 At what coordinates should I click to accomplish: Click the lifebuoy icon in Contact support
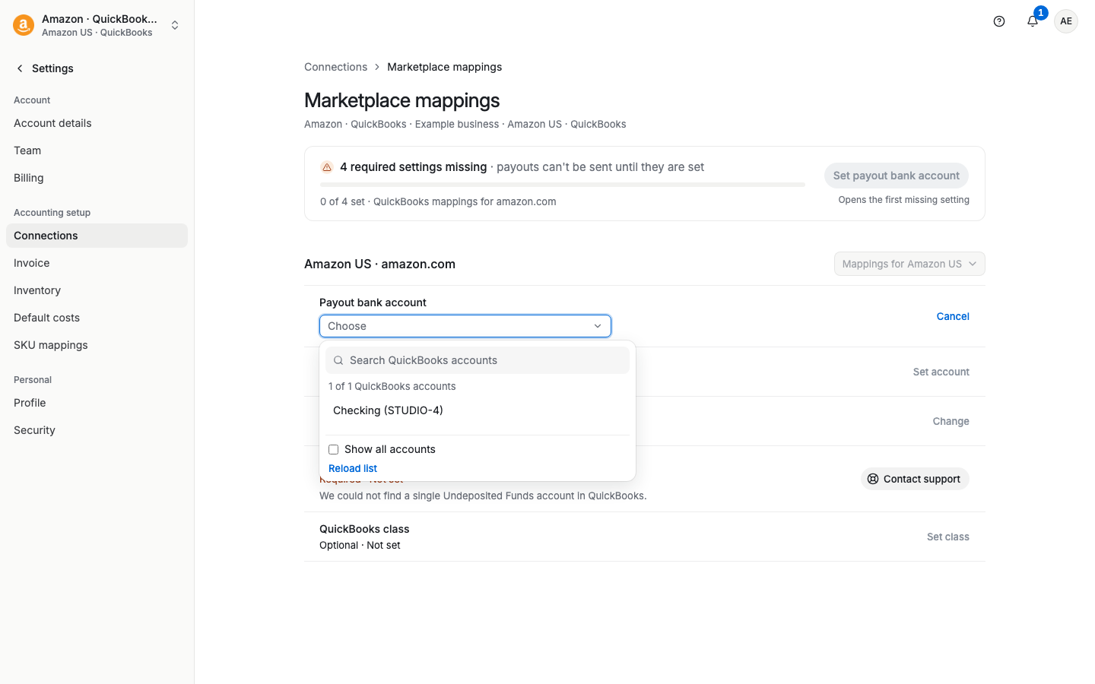(x=873, y=479)
